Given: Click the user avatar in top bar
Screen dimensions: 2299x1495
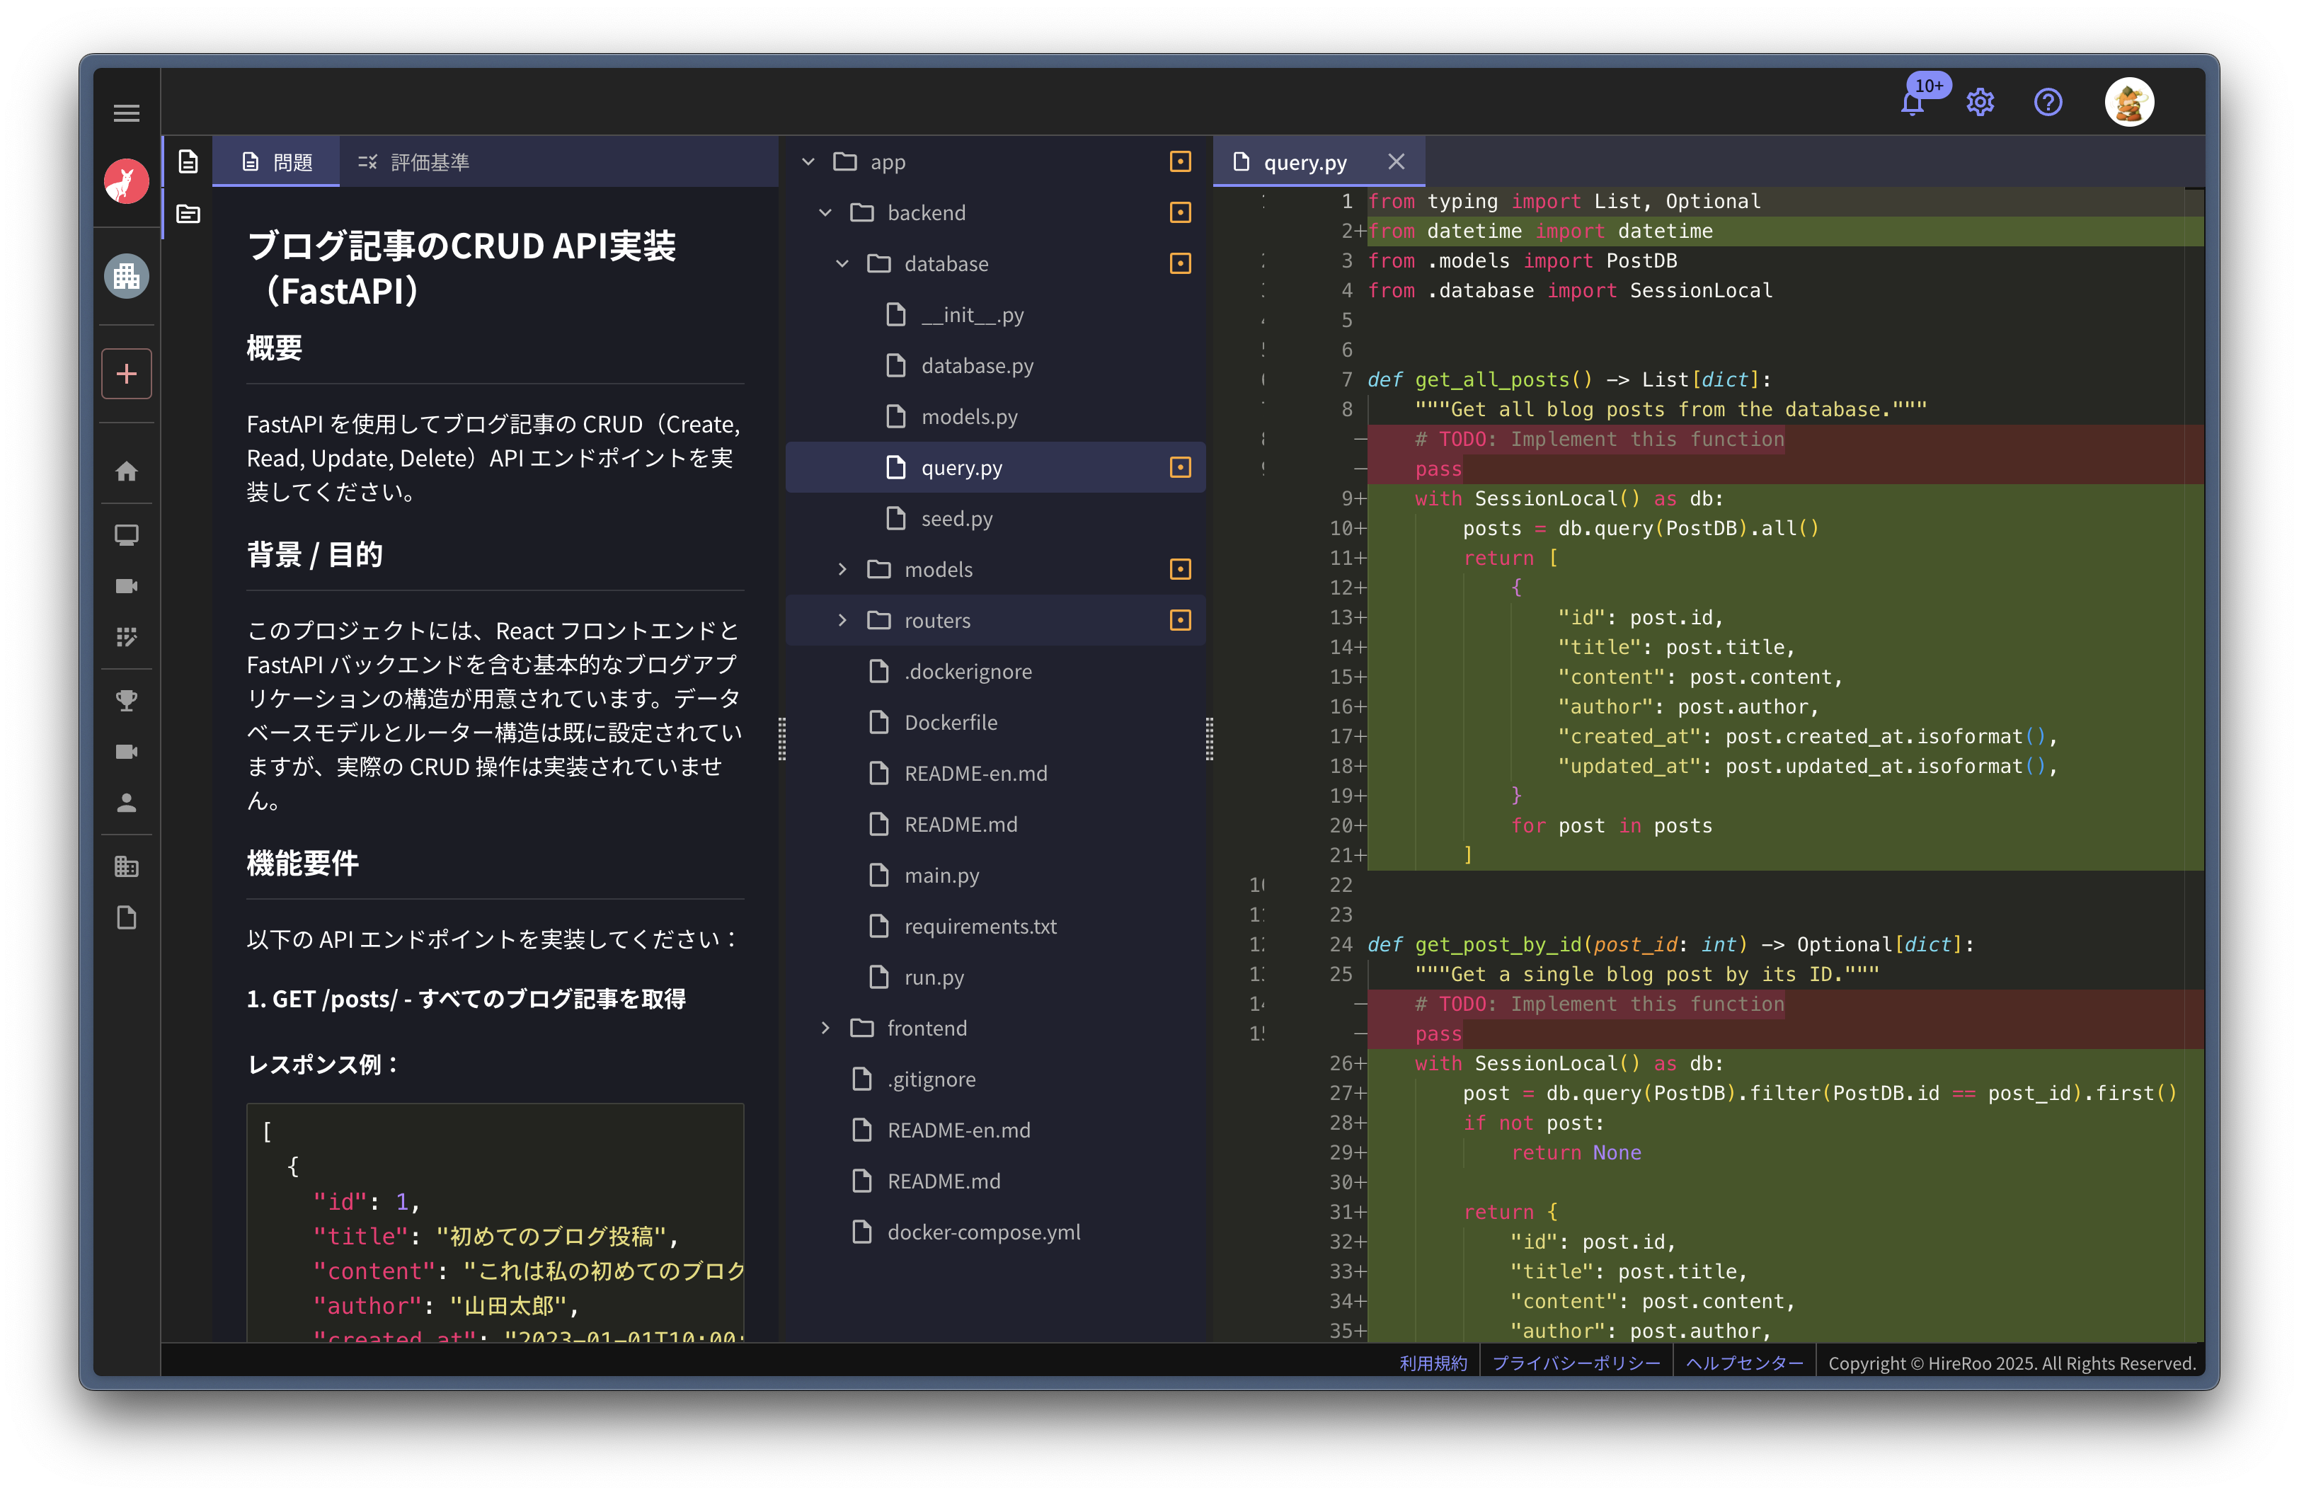Looking at the screenshot, I should tap(2129, 103).
